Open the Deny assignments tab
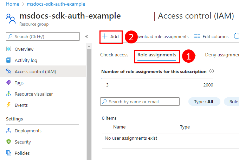The image size is (239, 160). (222, 55)
